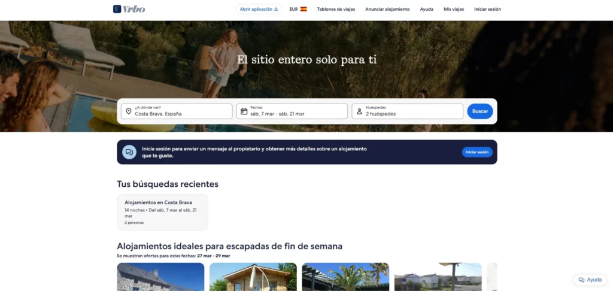The height and width of the screenshot is (291, 613).
Task: Expand the Huéspedes guest selector
Action: tap(408, 111)
